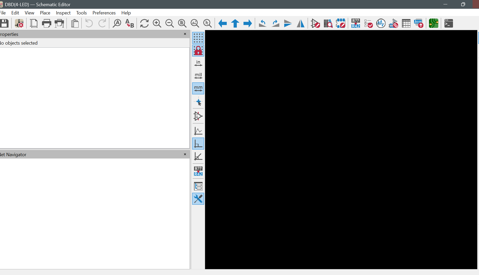The height and width of the screenshot is (275, 479).
Task: Open the Footprint Editor
Action: (x=341, y=23)
